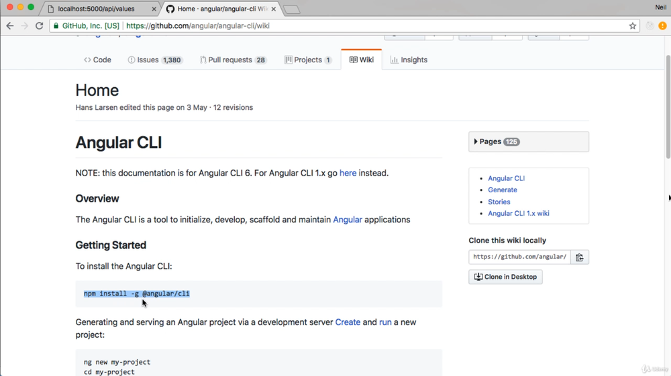671x376 pixels.
Task: Open the Issues tab
Action: pos(155,60)
